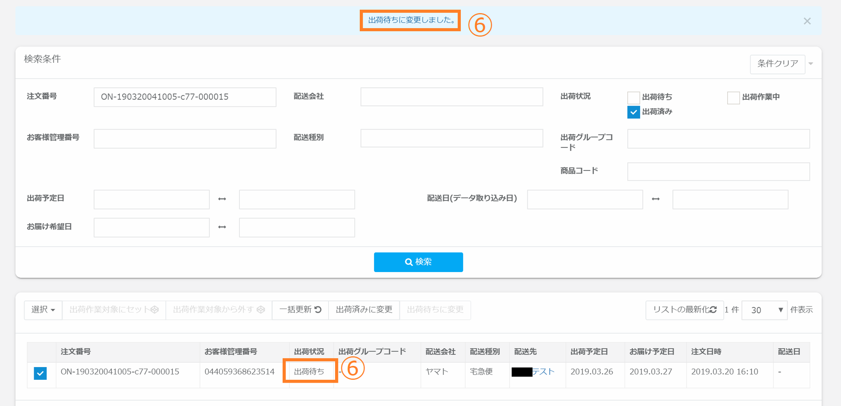
Task: Enable the 出荷作業中 status checkbox
Action: tap(733, 98)
